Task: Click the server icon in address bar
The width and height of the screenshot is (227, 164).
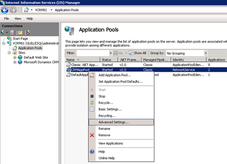Action: pos(26,10)
